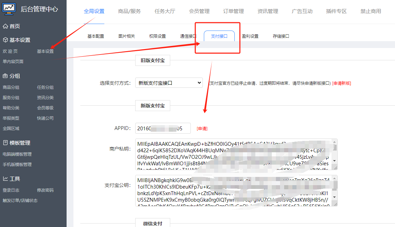The width and height of the screenshot is (395, 227).
Task: Open 快递公司 in the sidebar
Action: click(45, 118)
